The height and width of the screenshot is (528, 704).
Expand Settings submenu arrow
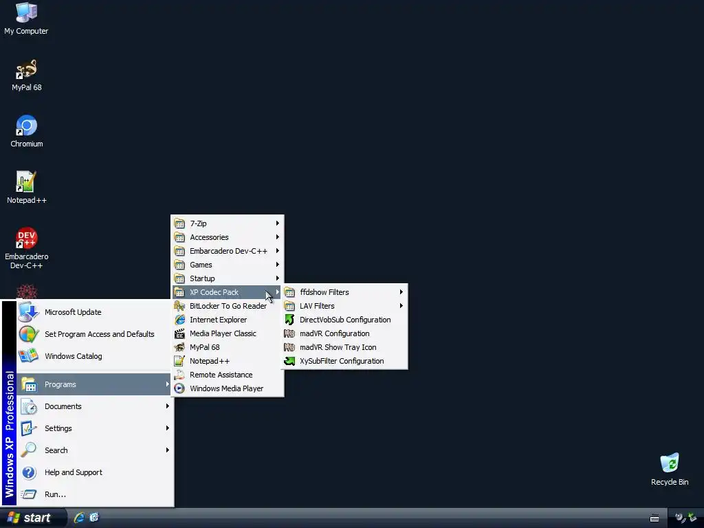click(167, 428)
